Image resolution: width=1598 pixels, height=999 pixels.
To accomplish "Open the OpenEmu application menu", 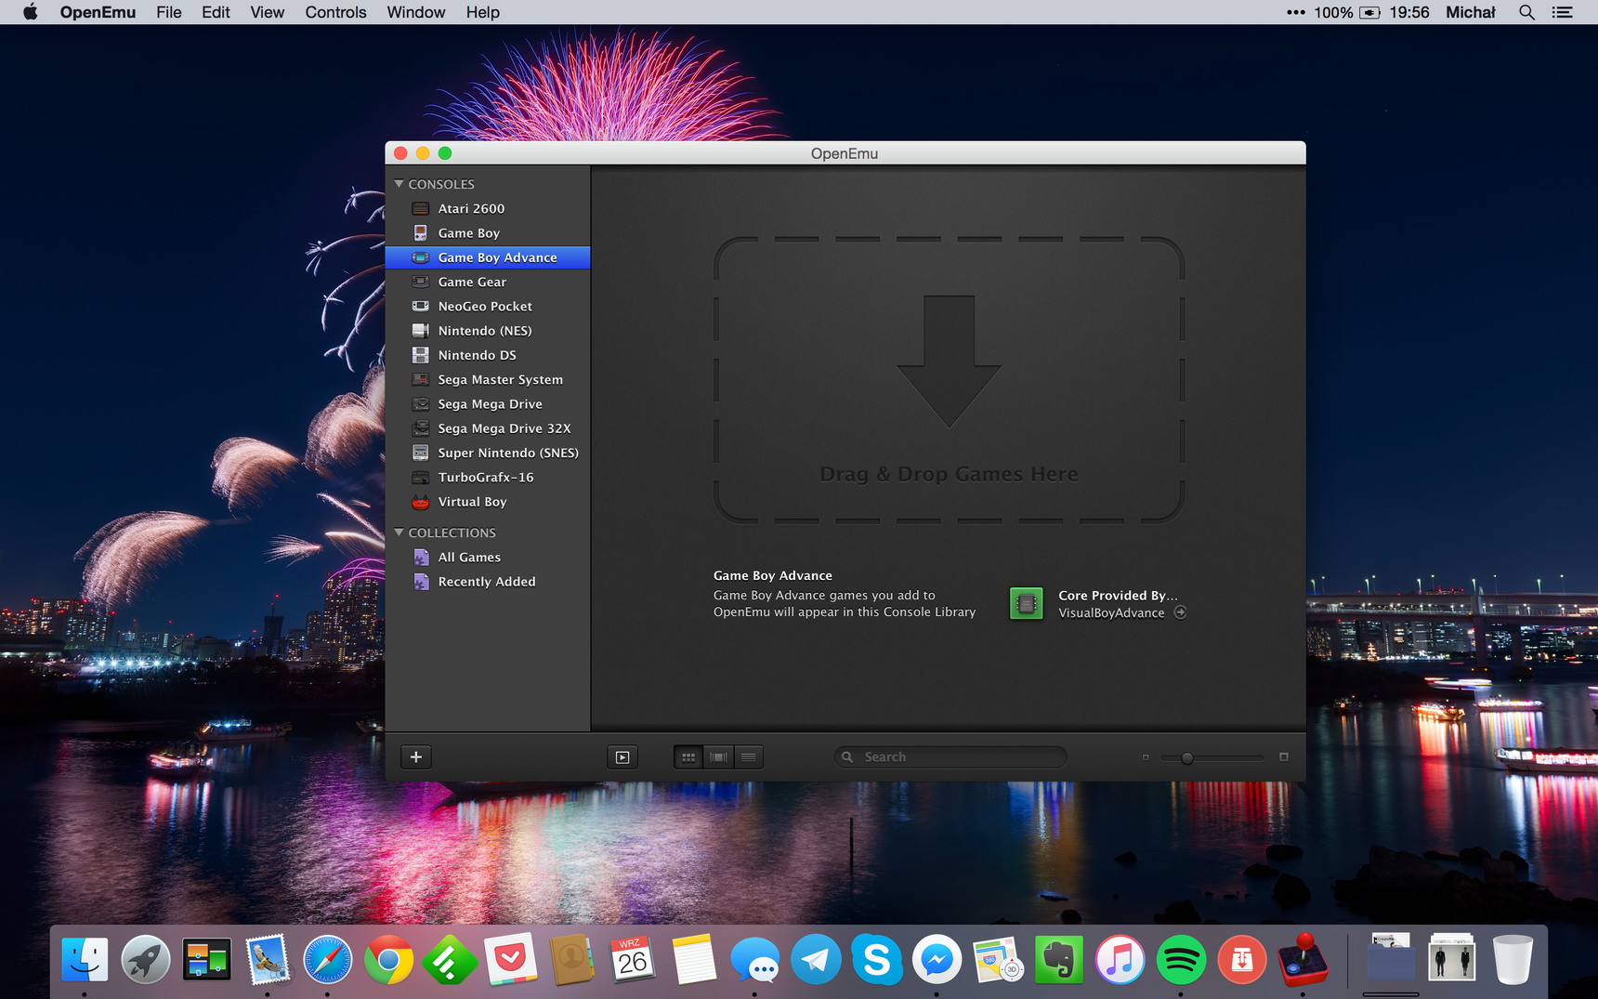I will [x=98, y=12].
